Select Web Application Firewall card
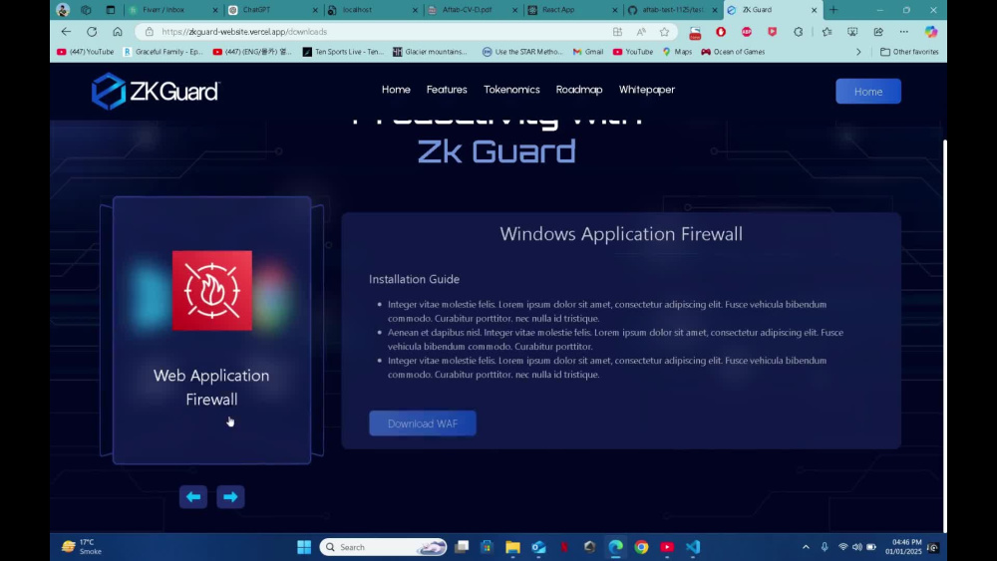This screenshot has width=997, height=561. (x=211, y=331)
